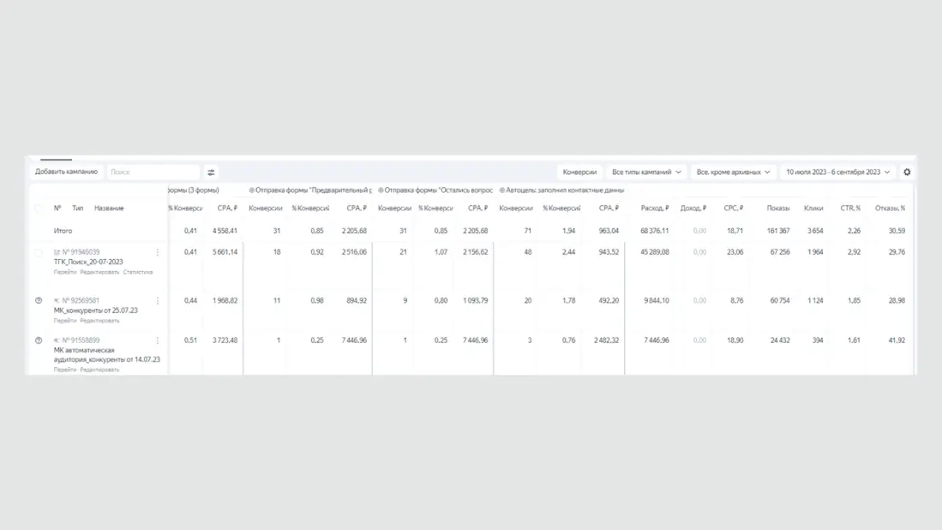Focus the Поиск search field
The width and height of the screenshot is (942, 530).
click(x=153, y=172)
